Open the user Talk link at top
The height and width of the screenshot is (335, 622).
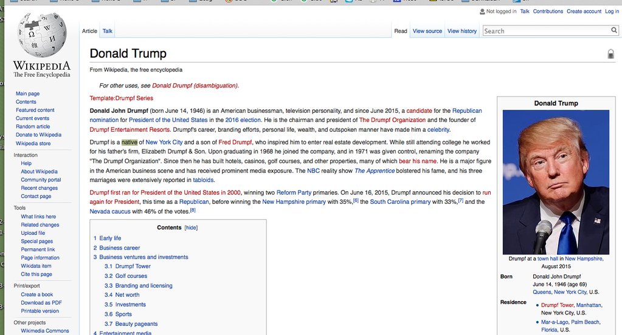pos(525,12)
